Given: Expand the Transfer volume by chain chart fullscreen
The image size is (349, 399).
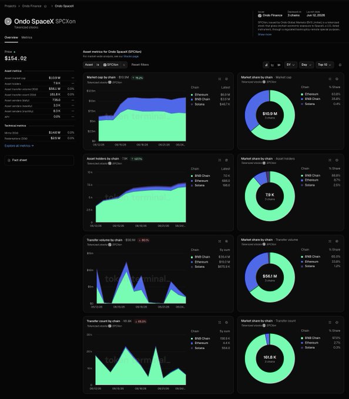Looking at the screenshot, I should (x=220, y=241).
